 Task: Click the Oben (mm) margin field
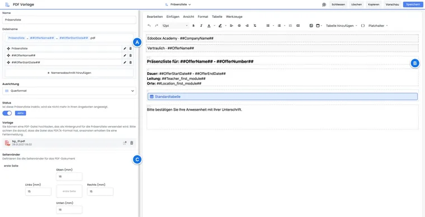tap(69, 177)
